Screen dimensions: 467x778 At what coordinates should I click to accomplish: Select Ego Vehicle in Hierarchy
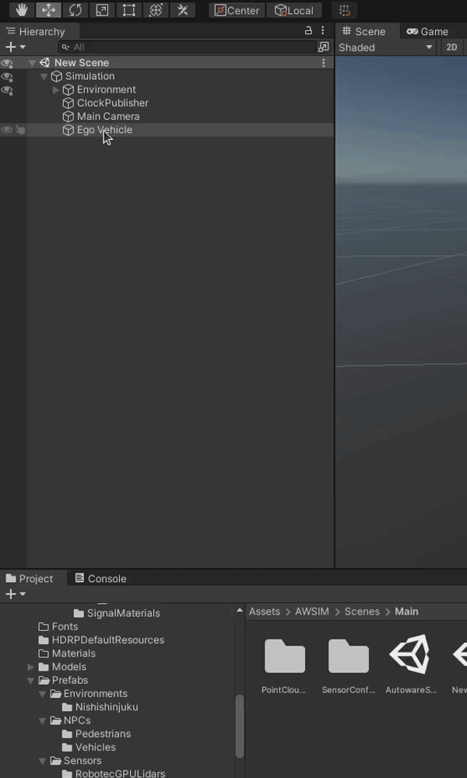click(104, 129)
